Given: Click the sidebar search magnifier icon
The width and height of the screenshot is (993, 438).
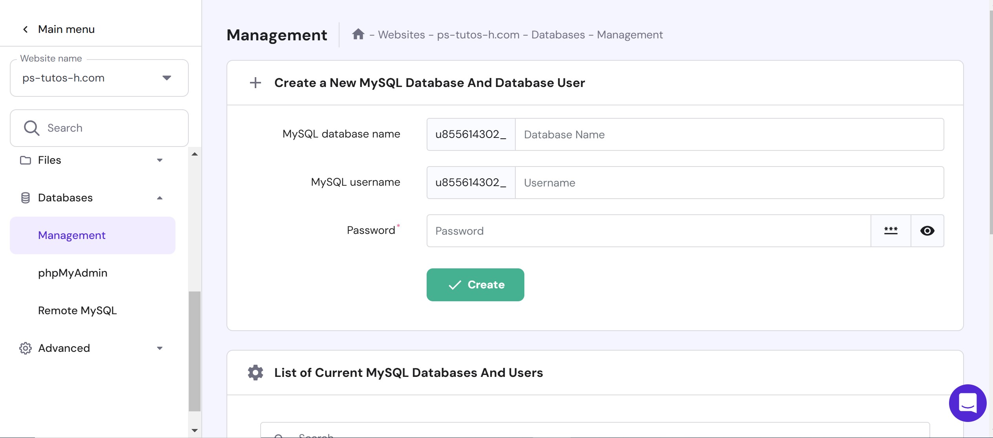Looking at the screenshot, I should pos(31,128).
